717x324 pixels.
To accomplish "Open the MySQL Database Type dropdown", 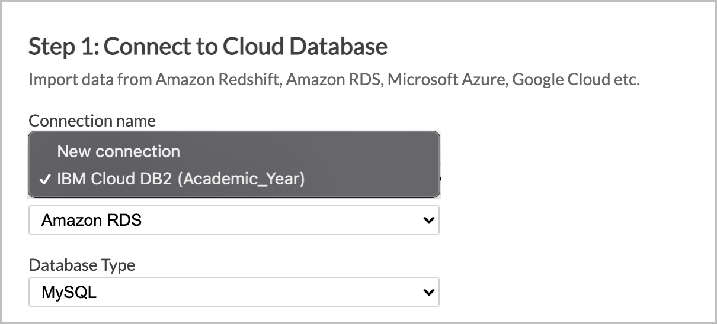I will (233, 292).
